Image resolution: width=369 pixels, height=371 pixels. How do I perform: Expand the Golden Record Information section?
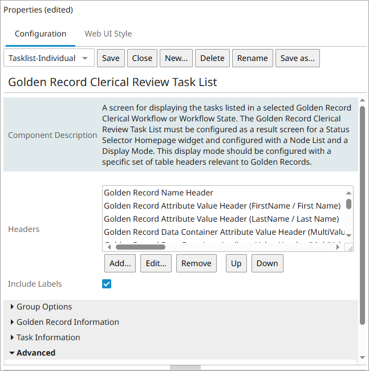[x=65, y=322]
